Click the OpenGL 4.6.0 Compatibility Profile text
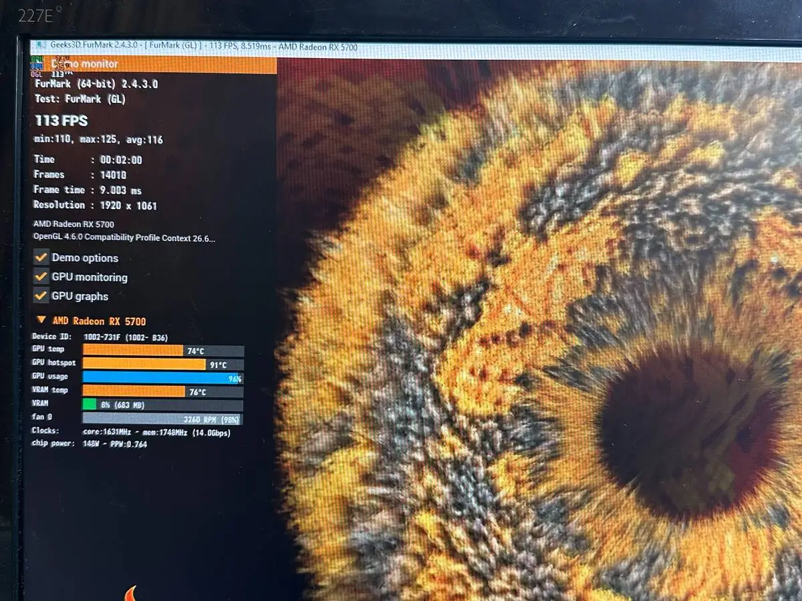 pyautogui.click(x=124, y=238)
